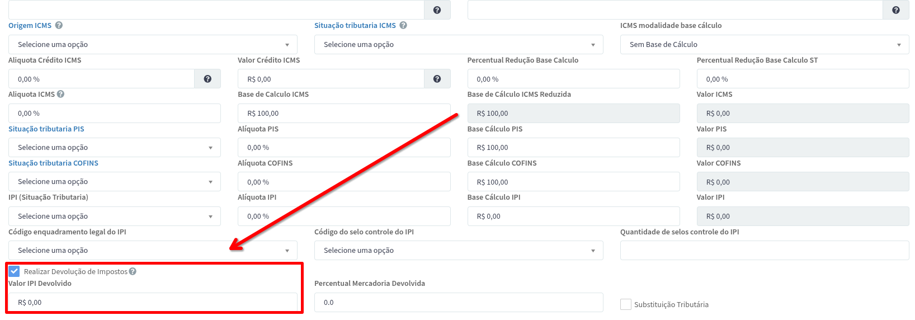The width and height of the screenshot is (915, 320).
Task: Click help icon beside Realizar Devolução de Impostos
Action: [x=133, y=271]
